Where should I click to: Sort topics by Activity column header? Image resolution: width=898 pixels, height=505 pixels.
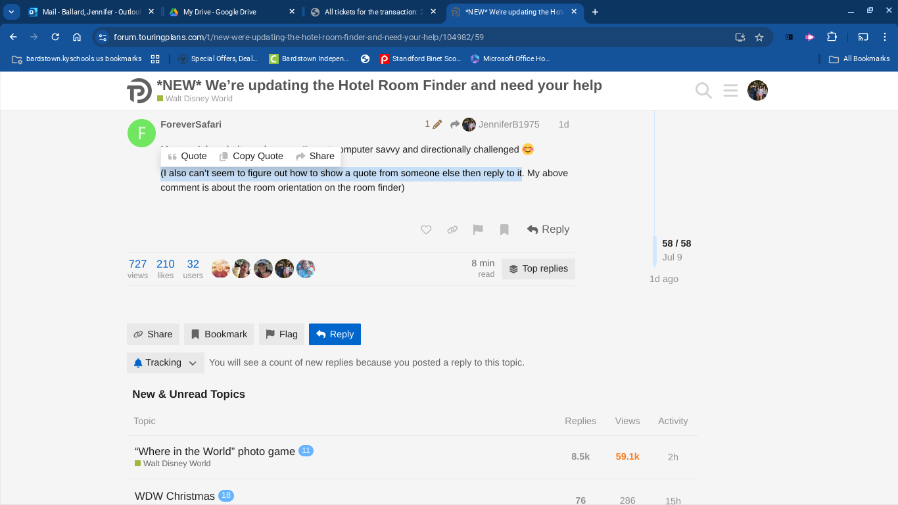point(673,421)
